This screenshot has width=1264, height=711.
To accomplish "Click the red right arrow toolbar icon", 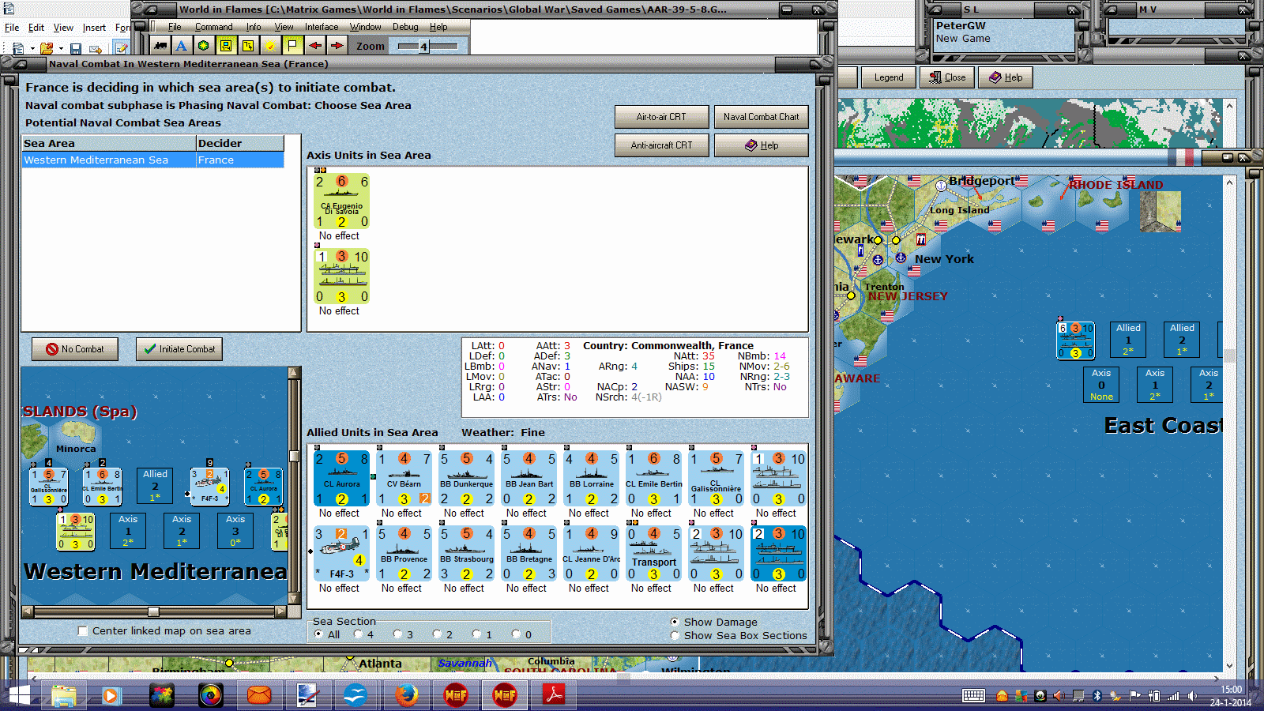I will coord(337,46).
